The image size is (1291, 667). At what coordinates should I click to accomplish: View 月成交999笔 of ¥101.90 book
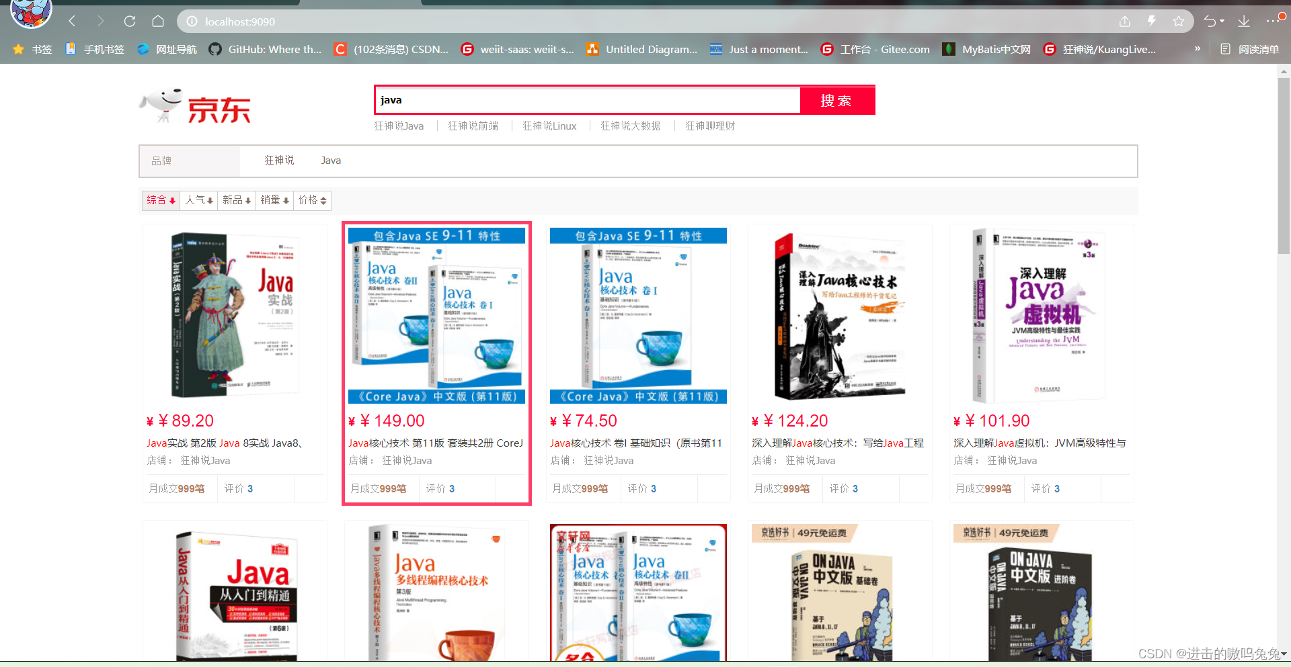click(984, 488)
